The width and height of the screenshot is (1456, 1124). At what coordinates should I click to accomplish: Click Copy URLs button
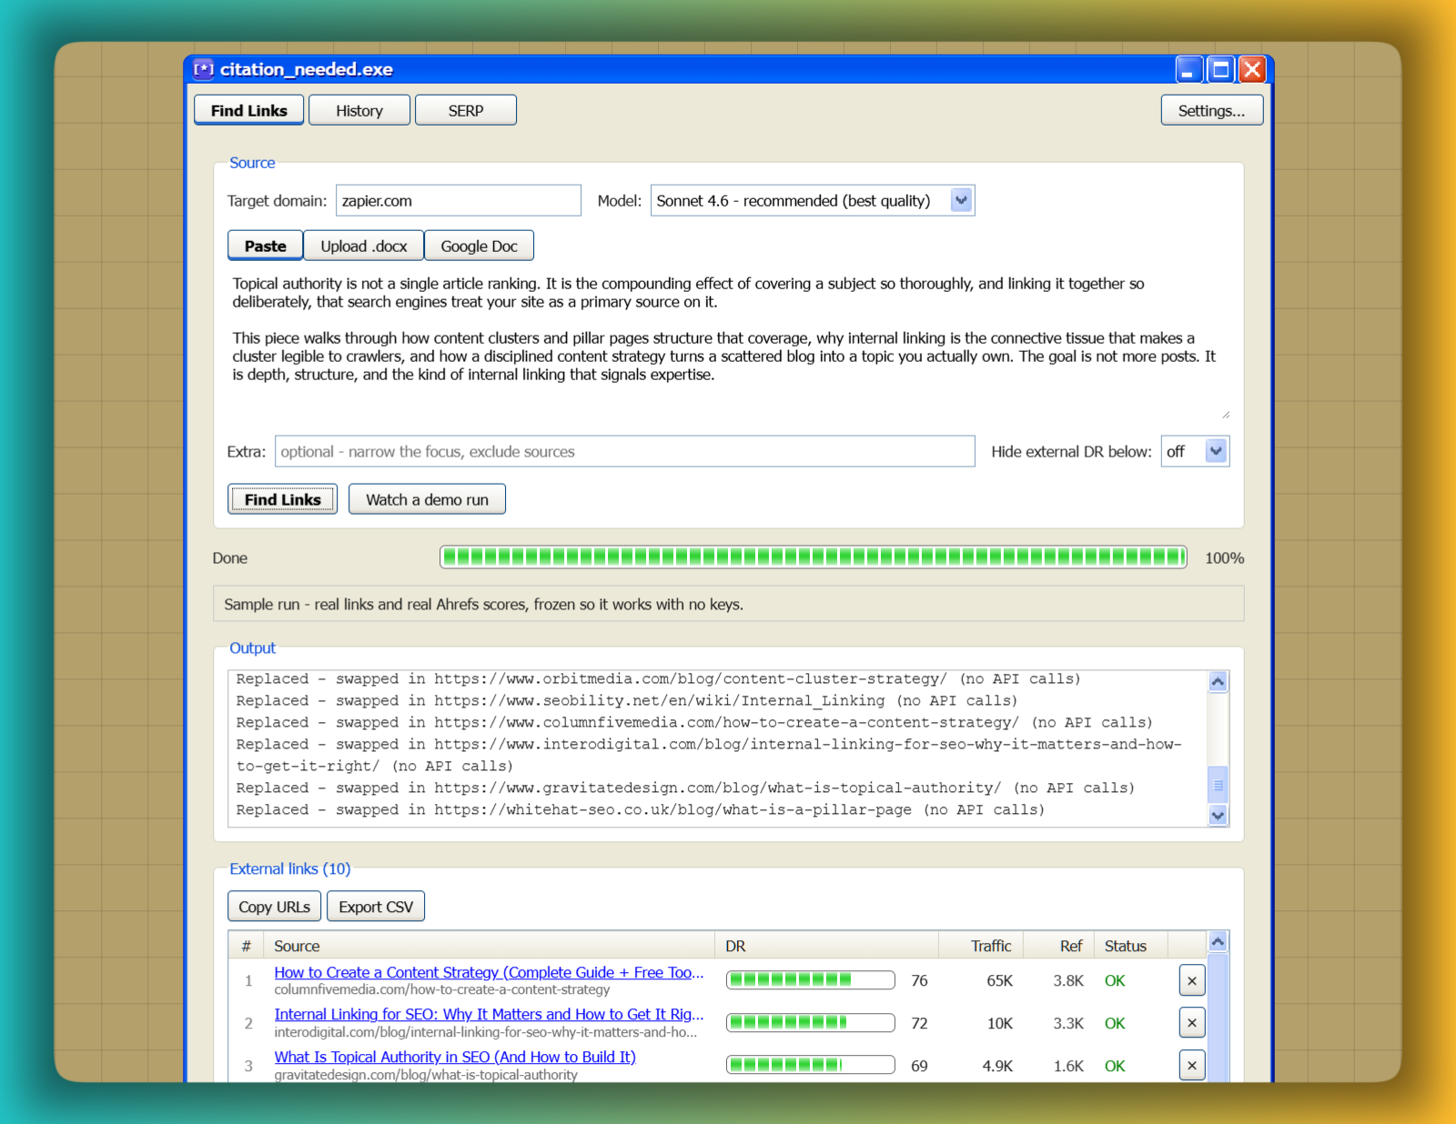click(x=275, y=907)
